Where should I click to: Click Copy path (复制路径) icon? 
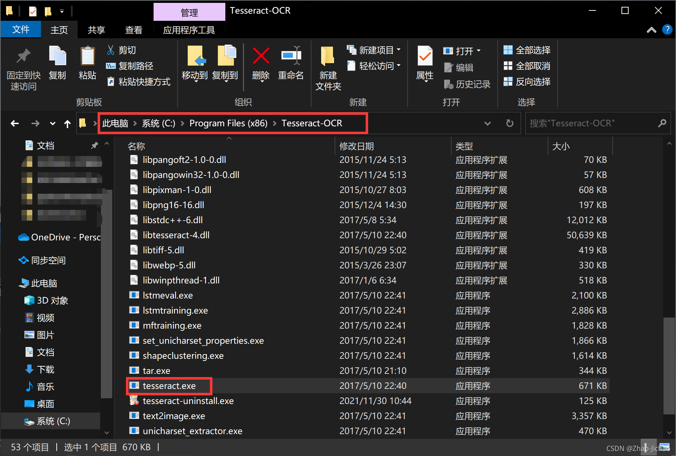[111, 66]
